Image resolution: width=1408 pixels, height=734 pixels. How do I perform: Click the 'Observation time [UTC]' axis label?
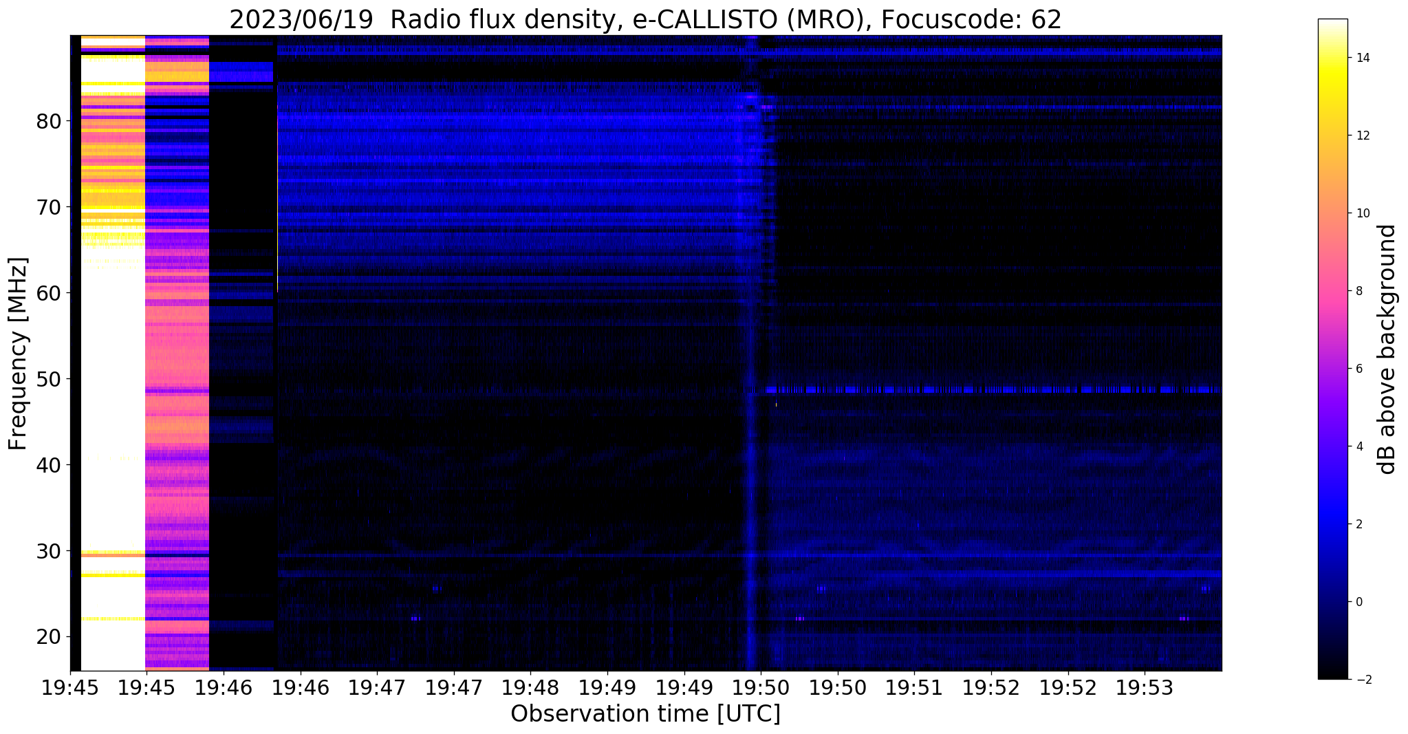tap(645, 714)
